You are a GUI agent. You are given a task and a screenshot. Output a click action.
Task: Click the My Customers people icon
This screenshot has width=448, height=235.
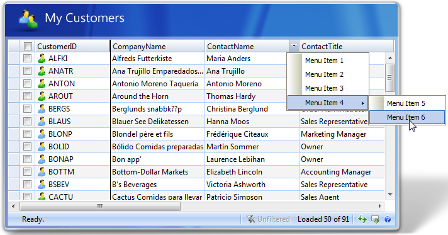pyautogui.click(x=28, y=19)
